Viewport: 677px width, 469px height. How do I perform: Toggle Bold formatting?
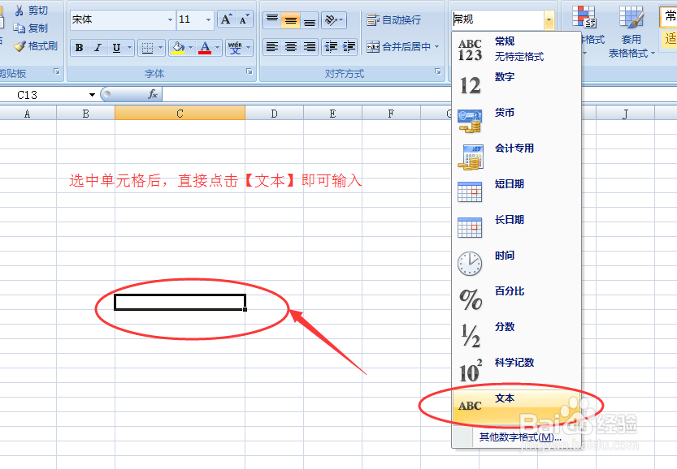(x=78, y=47)
